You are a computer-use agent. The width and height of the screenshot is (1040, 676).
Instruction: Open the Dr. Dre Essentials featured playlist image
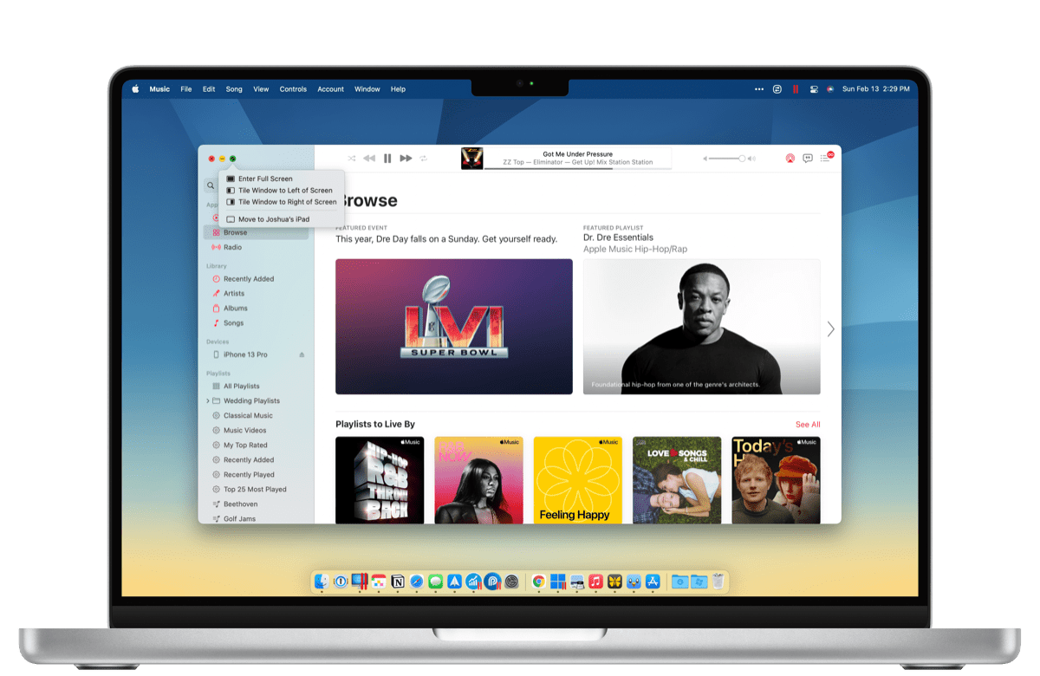[x=701, y=327]
